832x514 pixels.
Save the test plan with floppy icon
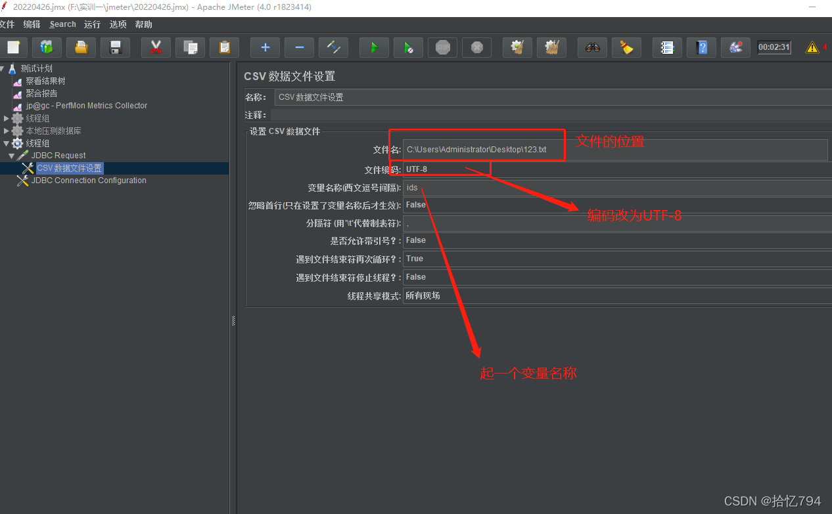(115, 47)
